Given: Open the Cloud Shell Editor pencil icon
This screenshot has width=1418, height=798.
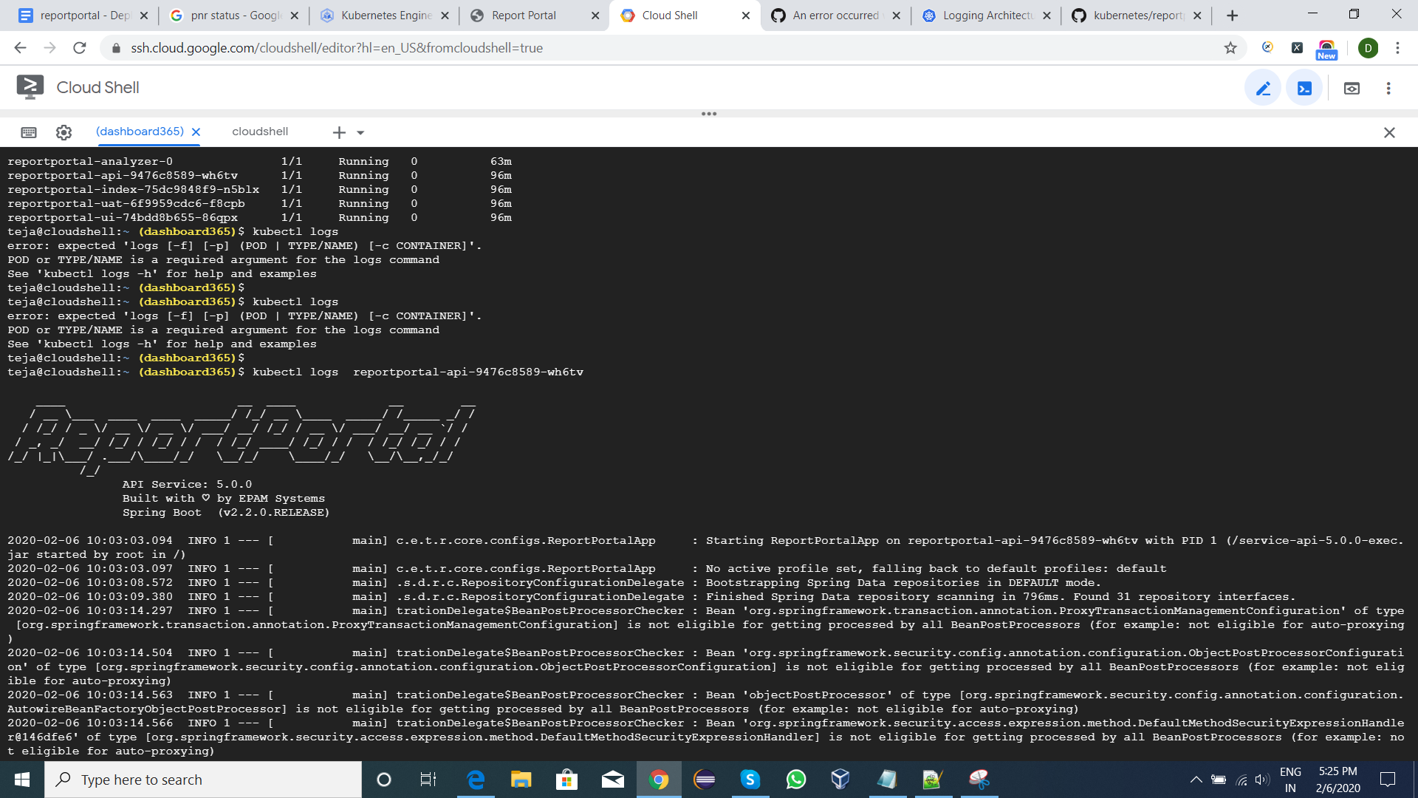Looking at the screenshot, I should tap(1263, 87).
